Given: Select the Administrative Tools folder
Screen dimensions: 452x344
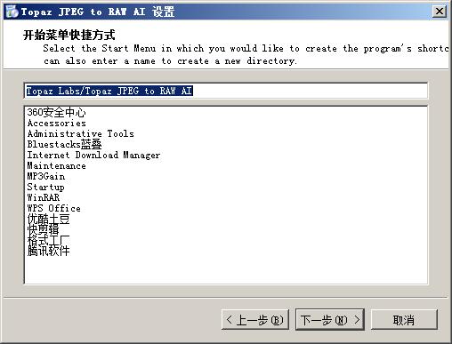Looking at the screenshot, I should coord(80,133).
